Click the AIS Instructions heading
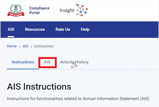 tap(39, 87)
